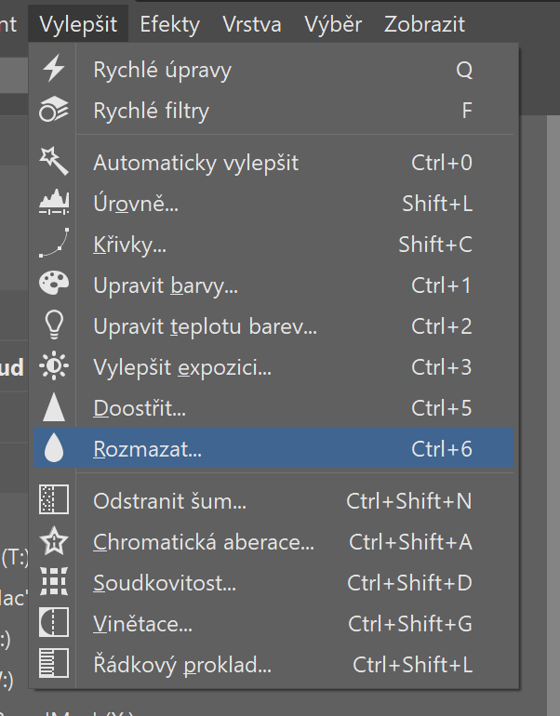
Task: Close the open Vylepšit menu tab
Action: coord(78,24)
